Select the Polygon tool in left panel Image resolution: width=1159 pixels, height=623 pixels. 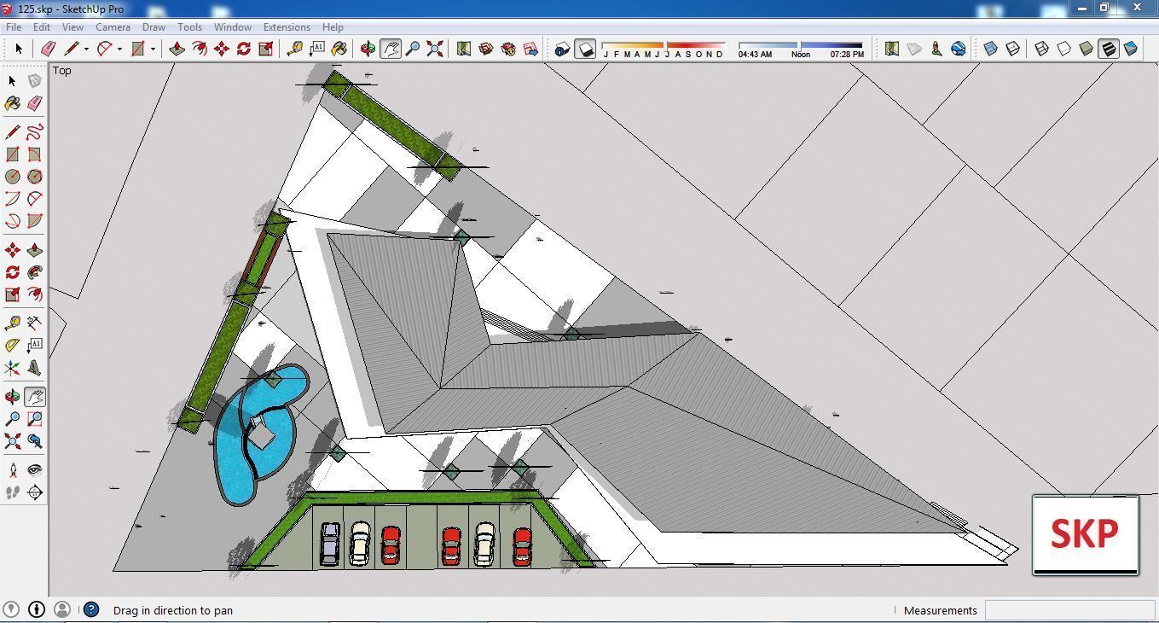pyautogui.click(x=34, y=177)
